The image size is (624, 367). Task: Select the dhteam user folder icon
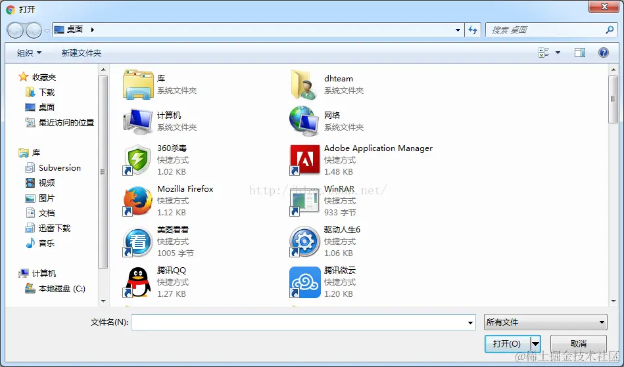(304, 84)
